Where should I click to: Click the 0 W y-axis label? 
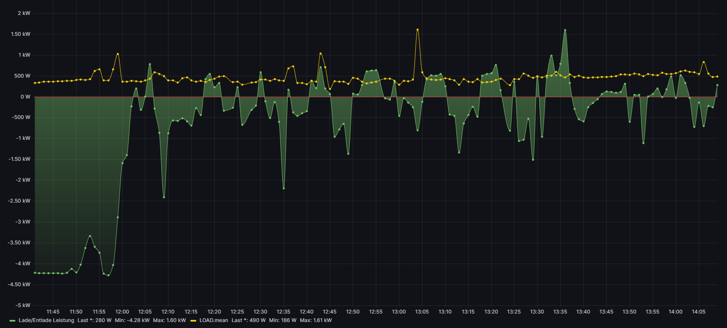(x=25, y=97)
